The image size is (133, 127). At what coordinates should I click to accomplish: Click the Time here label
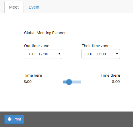click(x=33, y=75)
